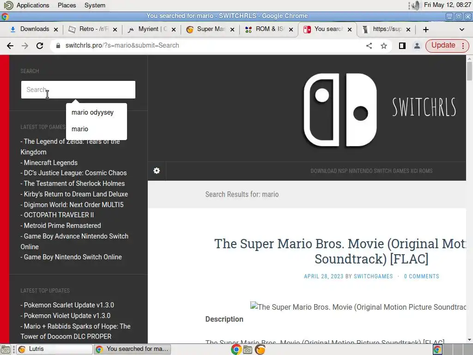This screenshot has height=355, width=473.
Task: Click the show desktop icon in taskbar
Action: click(x=6, y=349)
